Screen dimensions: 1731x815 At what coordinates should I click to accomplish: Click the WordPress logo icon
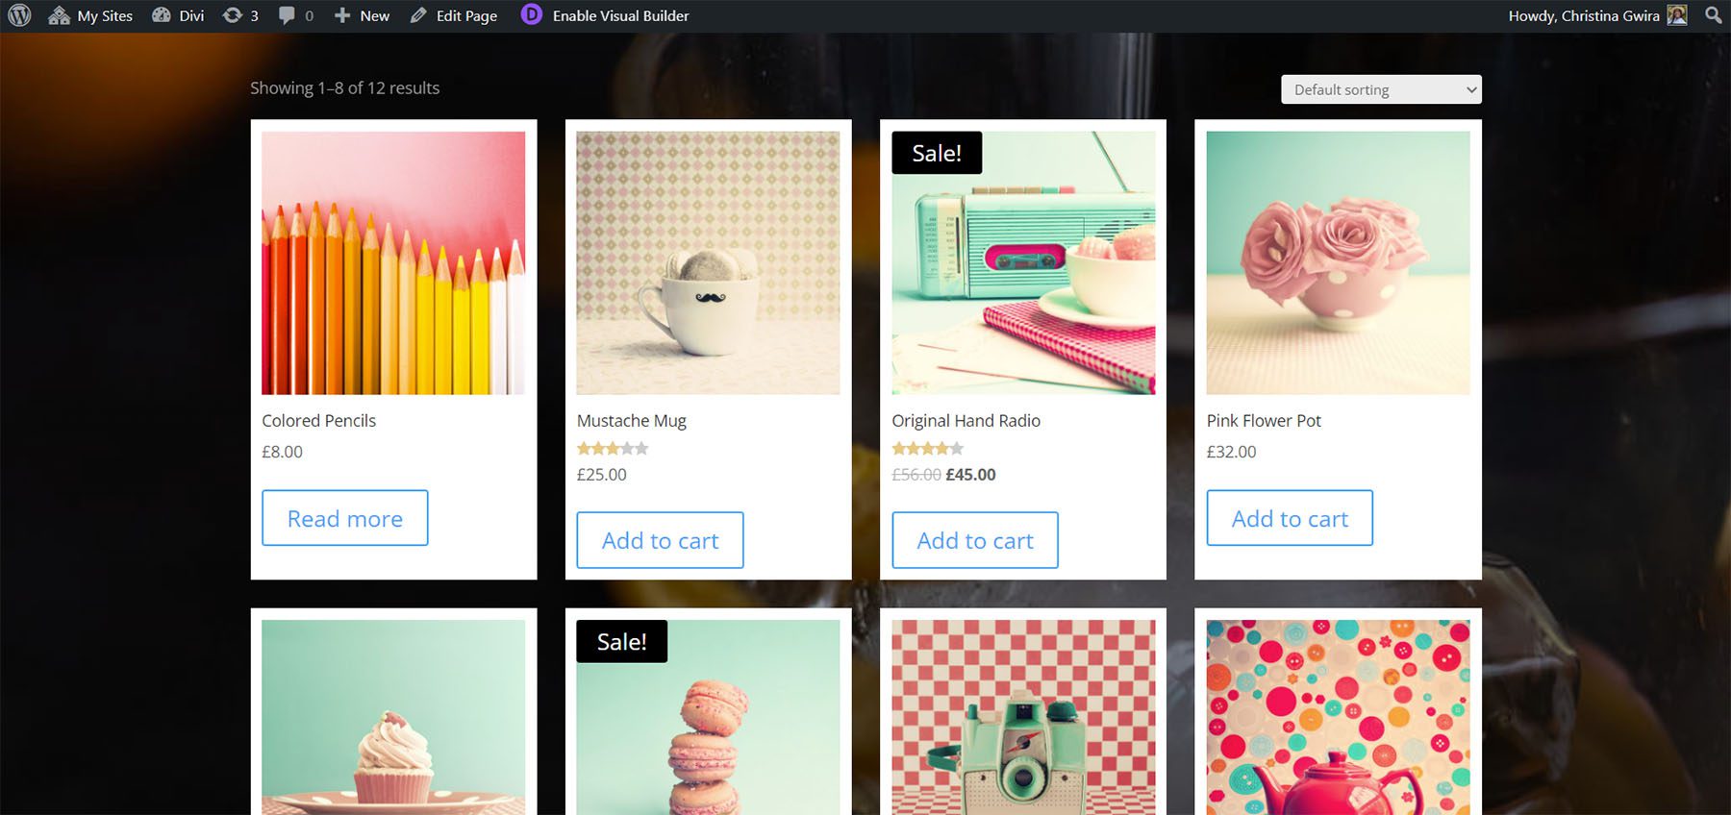(17, 14)
